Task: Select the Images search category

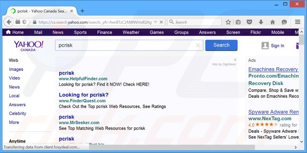Action: [16, 69]
